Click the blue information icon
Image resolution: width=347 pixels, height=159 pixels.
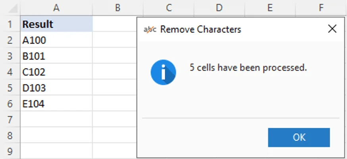tap(163, 72)
